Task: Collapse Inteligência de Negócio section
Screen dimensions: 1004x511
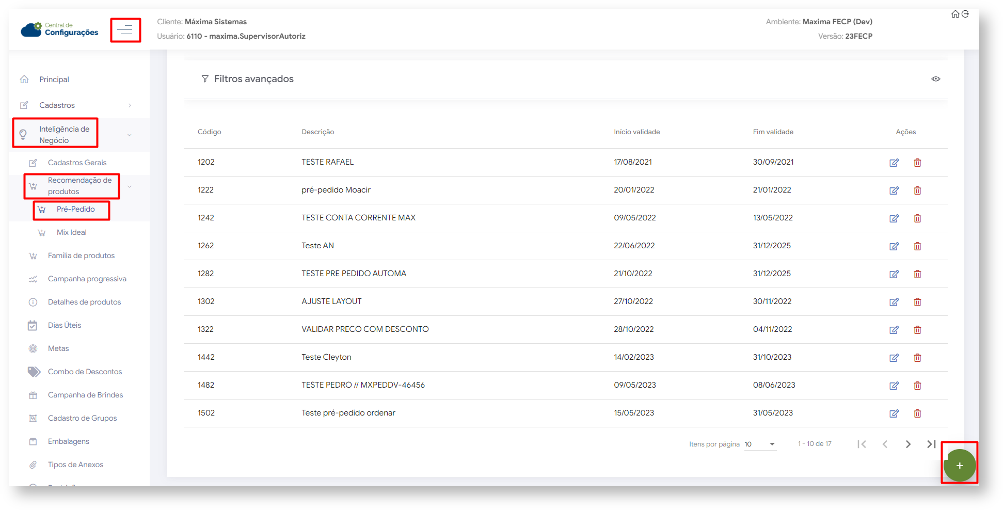Action: click(130, 135)
